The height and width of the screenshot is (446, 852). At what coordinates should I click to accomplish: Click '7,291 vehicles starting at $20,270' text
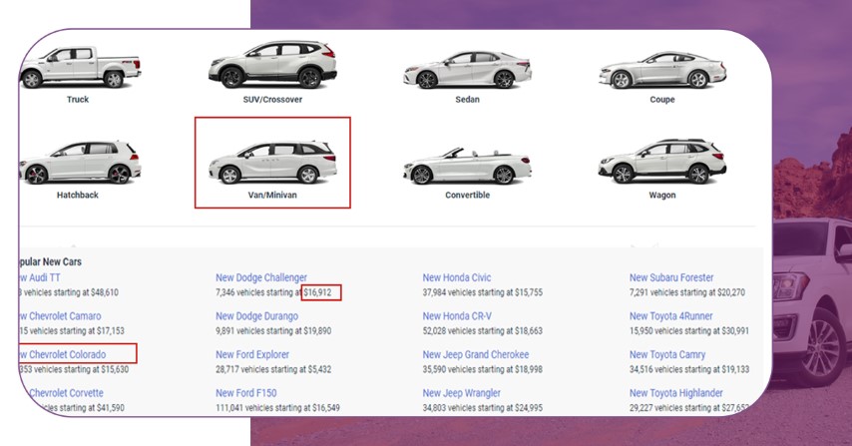[687, 292]
